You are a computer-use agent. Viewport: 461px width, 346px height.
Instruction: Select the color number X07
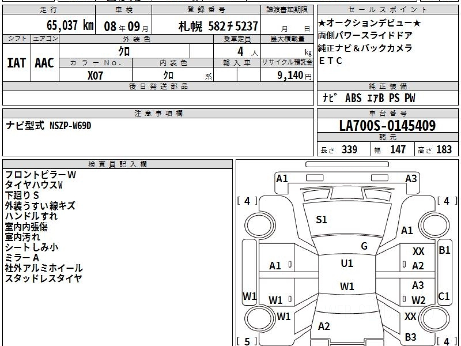pyautogui.click(x=95, y=75)
